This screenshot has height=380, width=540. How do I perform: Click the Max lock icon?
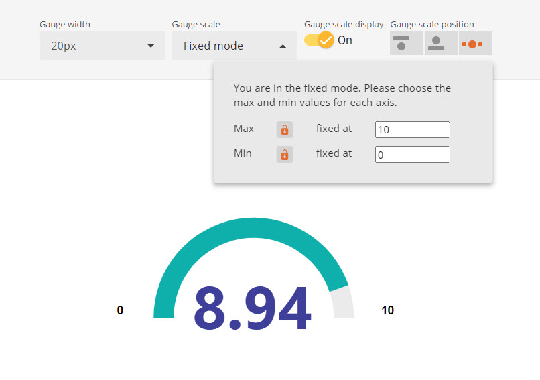[285, 130]
